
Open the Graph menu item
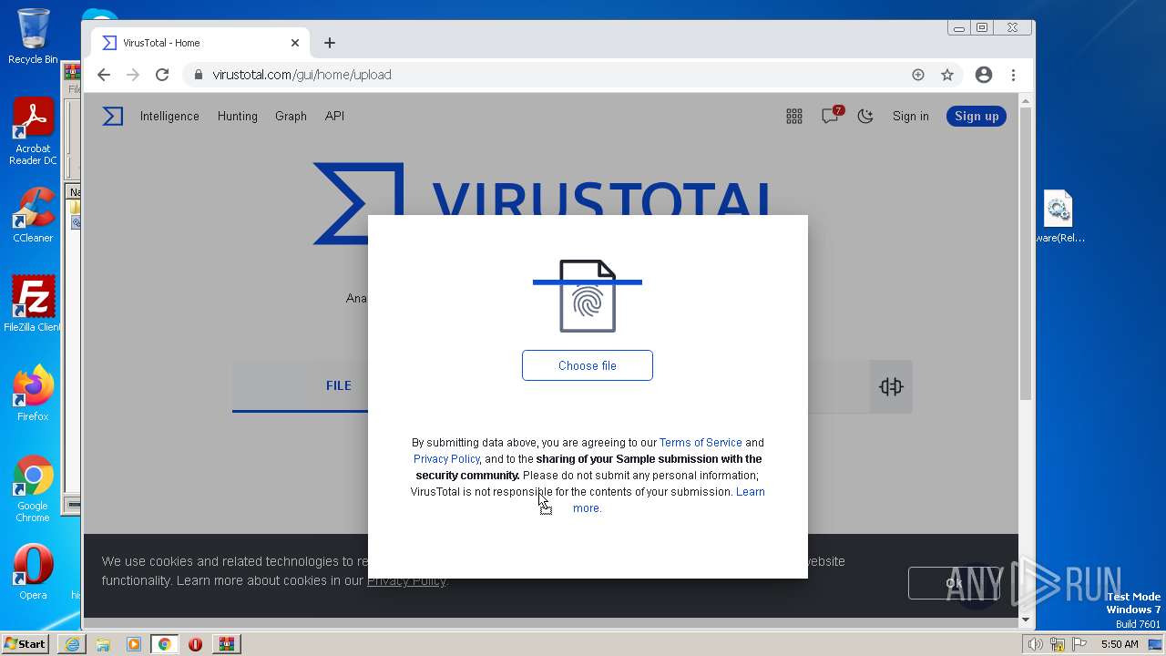(x=291, y=116)
